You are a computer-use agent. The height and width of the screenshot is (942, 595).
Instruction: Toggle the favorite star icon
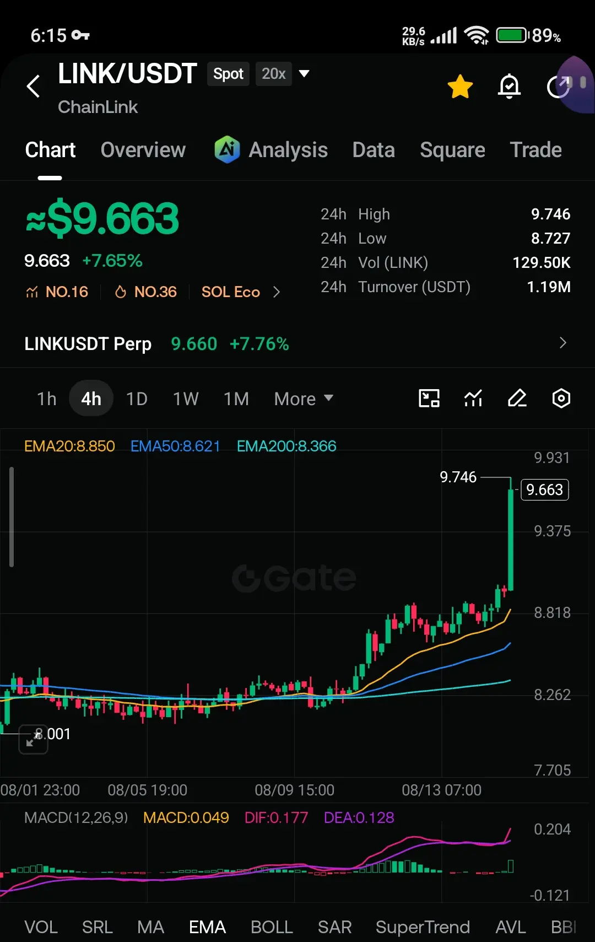460,87
